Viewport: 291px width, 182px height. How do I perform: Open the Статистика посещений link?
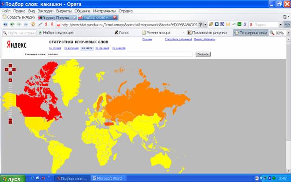tap(178, 39)
